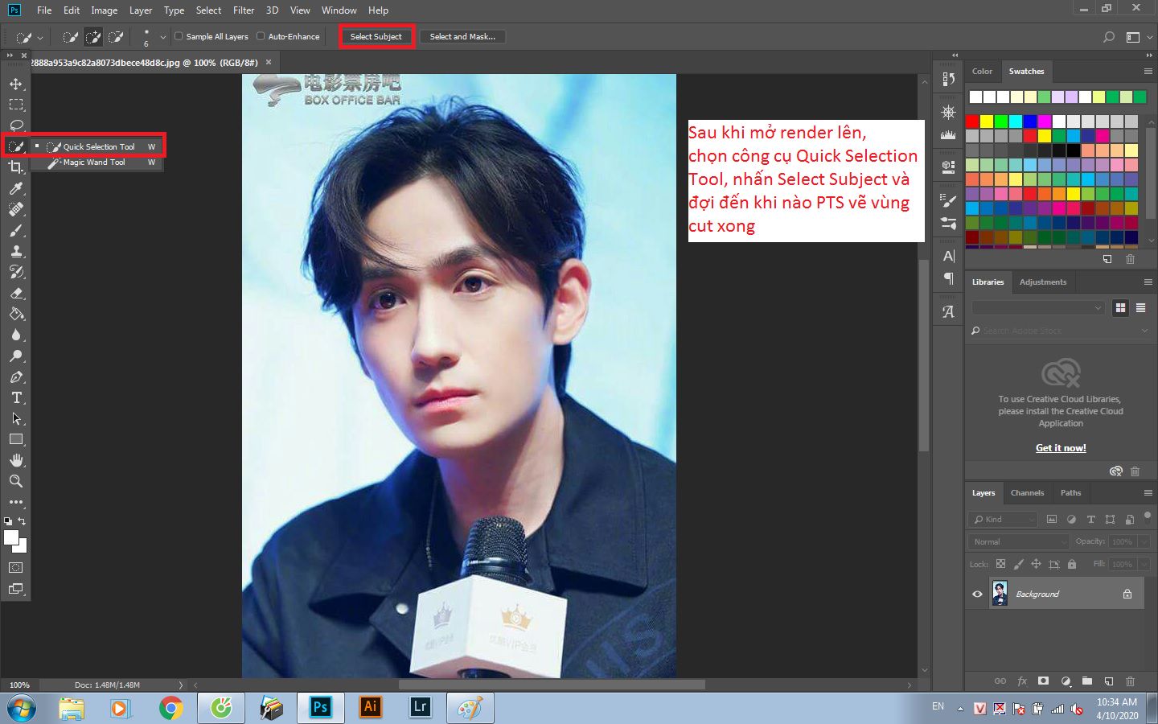The height and width of the screenshot is (724, 1158).
Task: Choose the Eraser tool
Action: [16, 293]
